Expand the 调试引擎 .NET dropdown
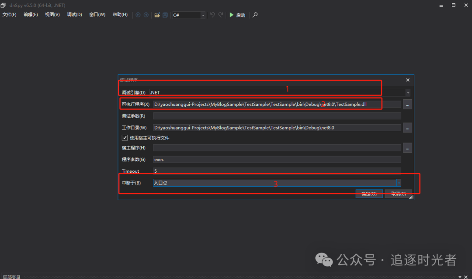 tap(408, 93)
